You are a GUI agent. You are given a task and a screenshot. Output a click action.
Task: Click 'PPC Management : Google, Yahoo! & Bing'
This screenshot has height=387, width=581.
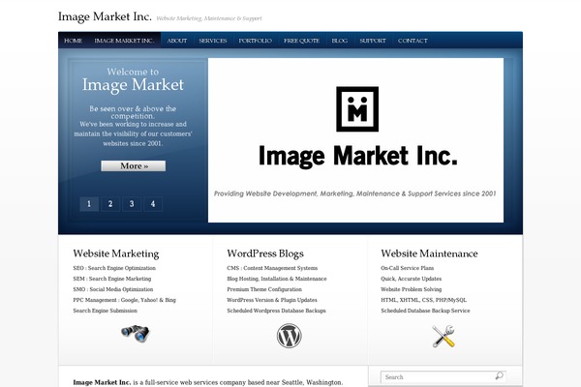[125, 300]
